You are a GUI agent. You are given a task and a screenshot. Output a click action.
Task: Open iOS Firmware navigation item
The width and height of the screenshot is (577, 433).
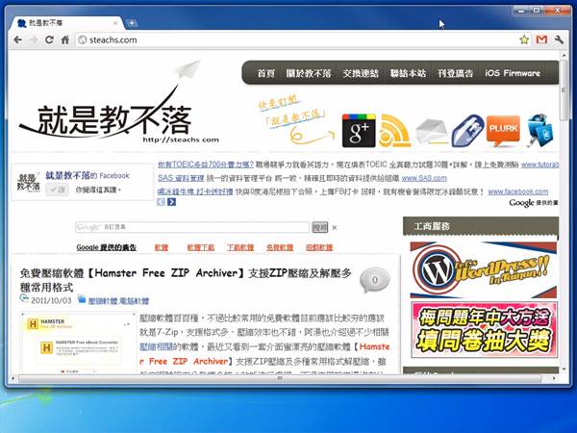513,73
